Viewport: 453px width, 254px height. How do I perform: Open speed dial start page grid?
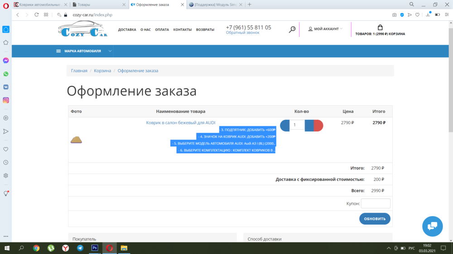[x=46, y=15]
